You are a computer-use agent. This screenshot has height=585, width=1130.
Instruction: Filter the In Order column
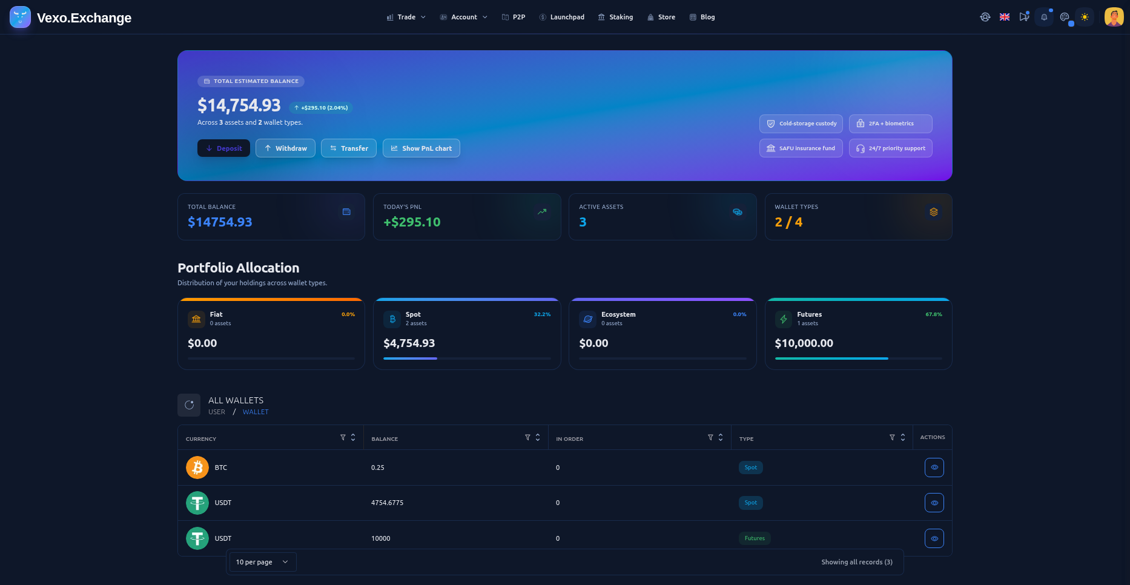coord(711,437)
